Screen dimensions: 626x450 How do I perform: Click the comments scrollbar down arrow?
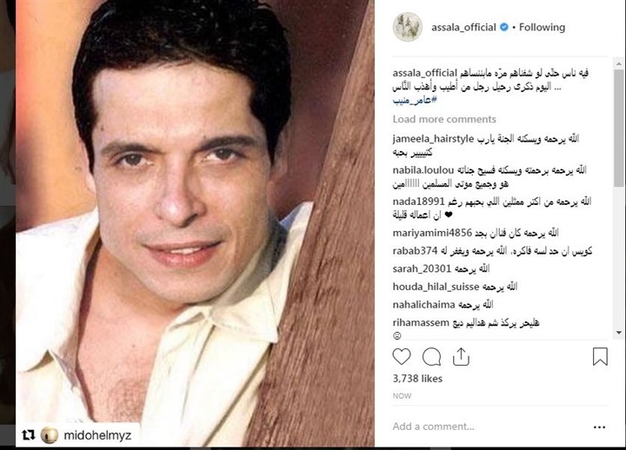[619, 333]
